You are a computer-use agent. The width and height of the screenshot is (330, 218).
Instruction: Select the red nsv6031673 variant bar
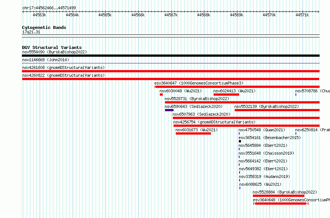(193, 133)
